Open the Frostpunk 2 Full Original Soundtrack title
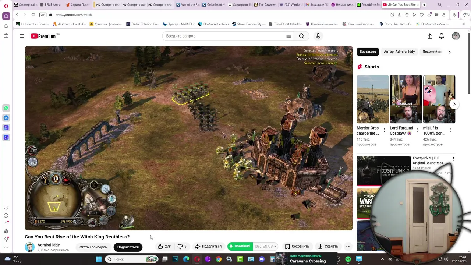 tap(428, 160)
